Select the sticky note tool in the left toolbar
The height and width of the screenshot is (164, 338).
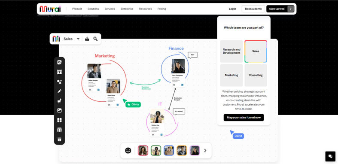tap(59, 63)
